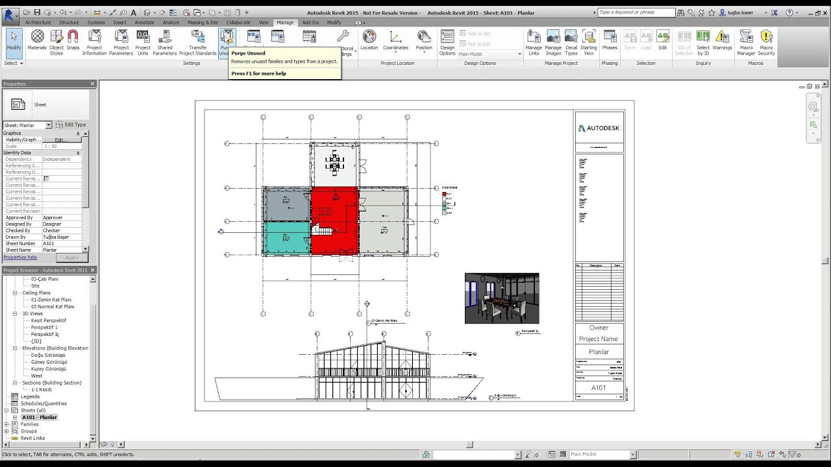Viewport: 831px width, 467px height.
Task: Close the Properties palette
Action: click(x=92, y=84)
